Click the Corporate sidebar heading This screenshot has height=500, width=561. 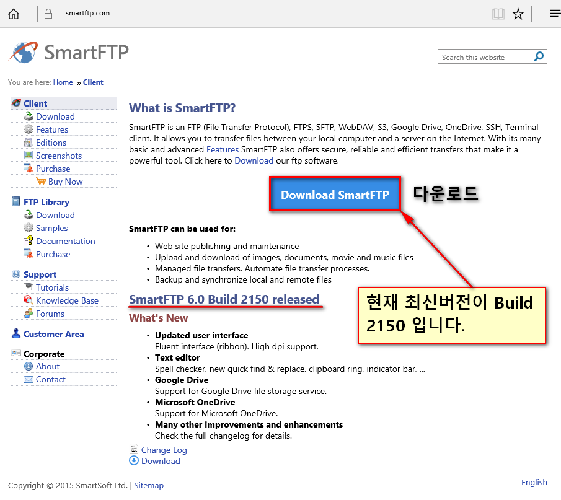click(x=43, y=354)
